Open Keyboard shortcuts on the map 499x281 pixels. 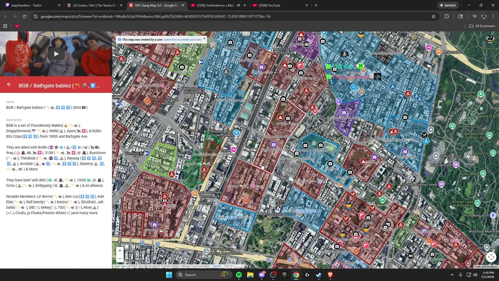(486, 267)
